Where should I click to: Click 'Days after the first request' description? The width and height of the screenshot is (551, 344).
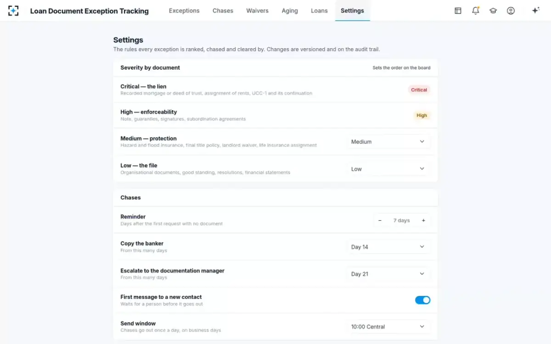pyautogui.click(x=171, y=224)
